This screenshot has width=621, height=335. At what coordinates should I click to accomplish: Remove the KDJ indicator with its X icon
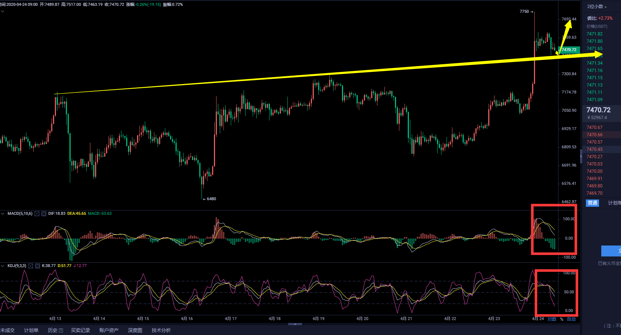click(x=38, y=266)
